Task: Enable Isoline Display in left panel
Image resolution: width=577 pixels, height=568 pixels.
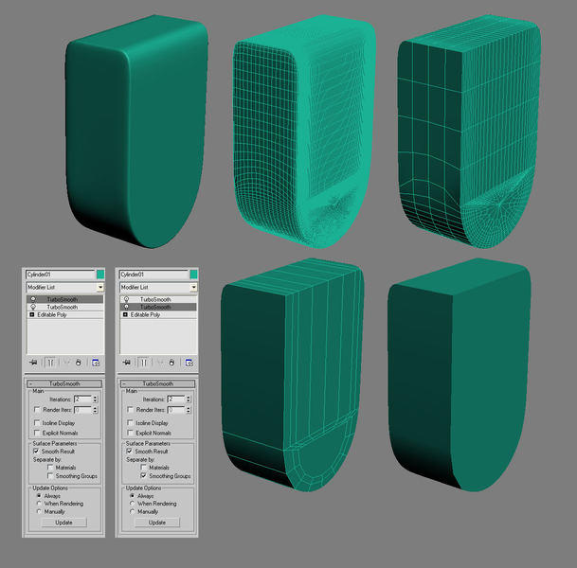Action: [x=37, y=423]
